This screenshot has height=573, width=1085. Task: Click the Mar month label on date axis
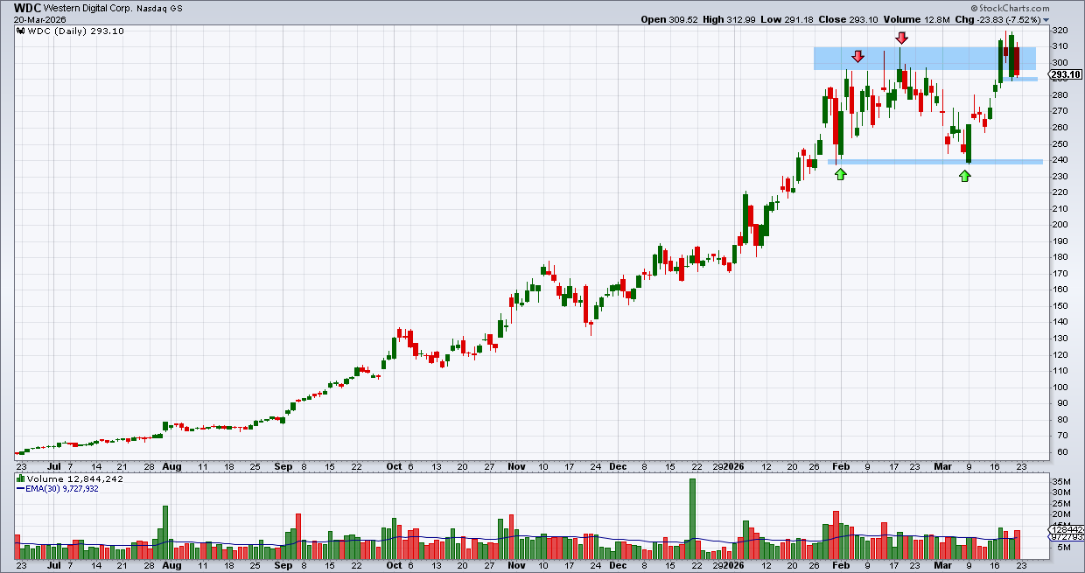(x=945, y=467)
